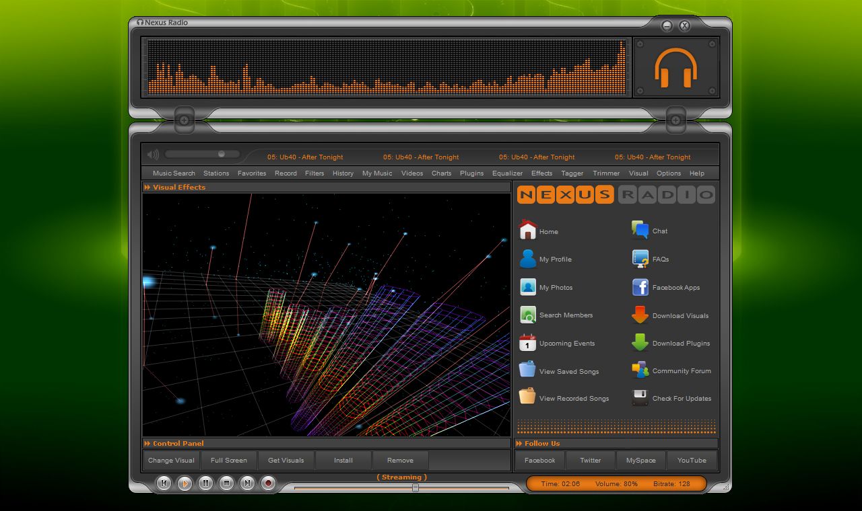Open the Stations menu

click(x=216, y=173)
